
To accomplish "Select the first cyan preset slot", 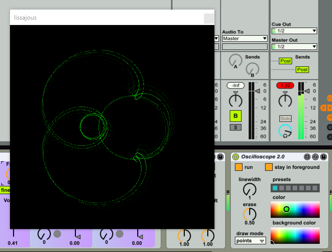I will click(x=275, y=188).
